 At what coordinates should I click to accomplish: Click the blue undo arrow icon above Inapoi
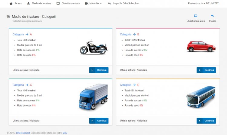pos(212,16)
